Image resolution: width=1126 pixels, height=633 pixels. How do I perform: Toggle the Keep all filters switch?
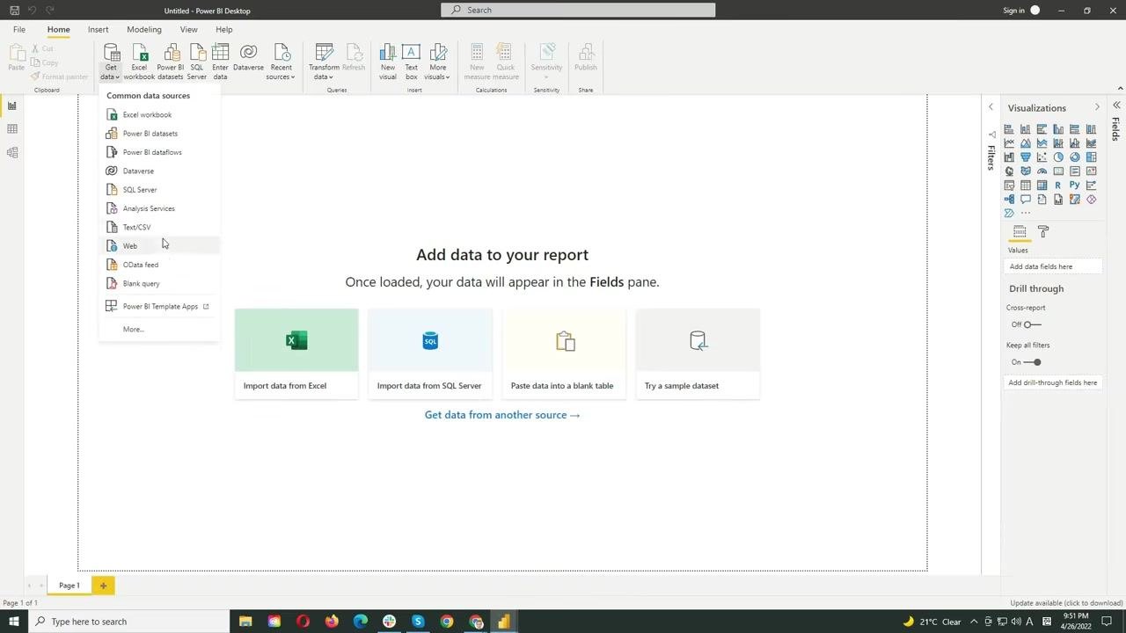(1033, 362)
